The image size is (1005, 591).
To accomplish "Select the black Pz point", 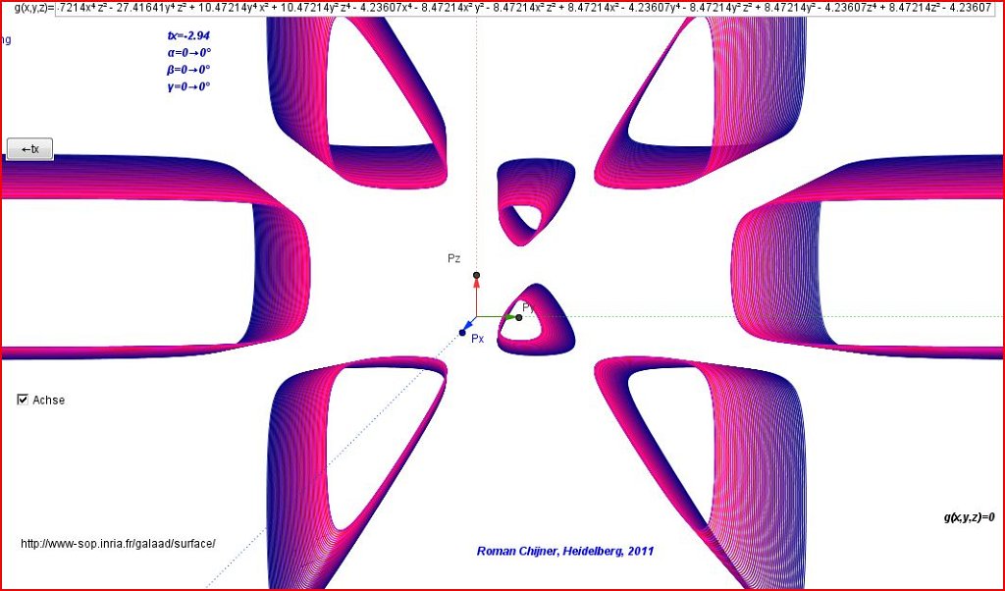I will 476,275.
